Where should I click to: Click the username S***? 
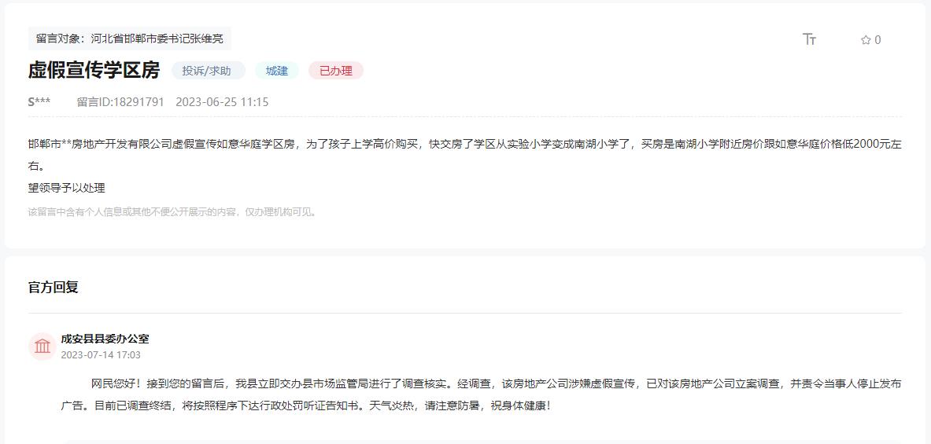[39, 102]
